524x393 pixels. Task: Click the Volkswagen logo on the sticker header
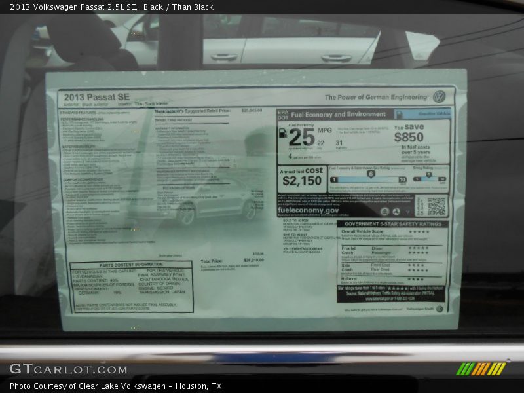439,97
